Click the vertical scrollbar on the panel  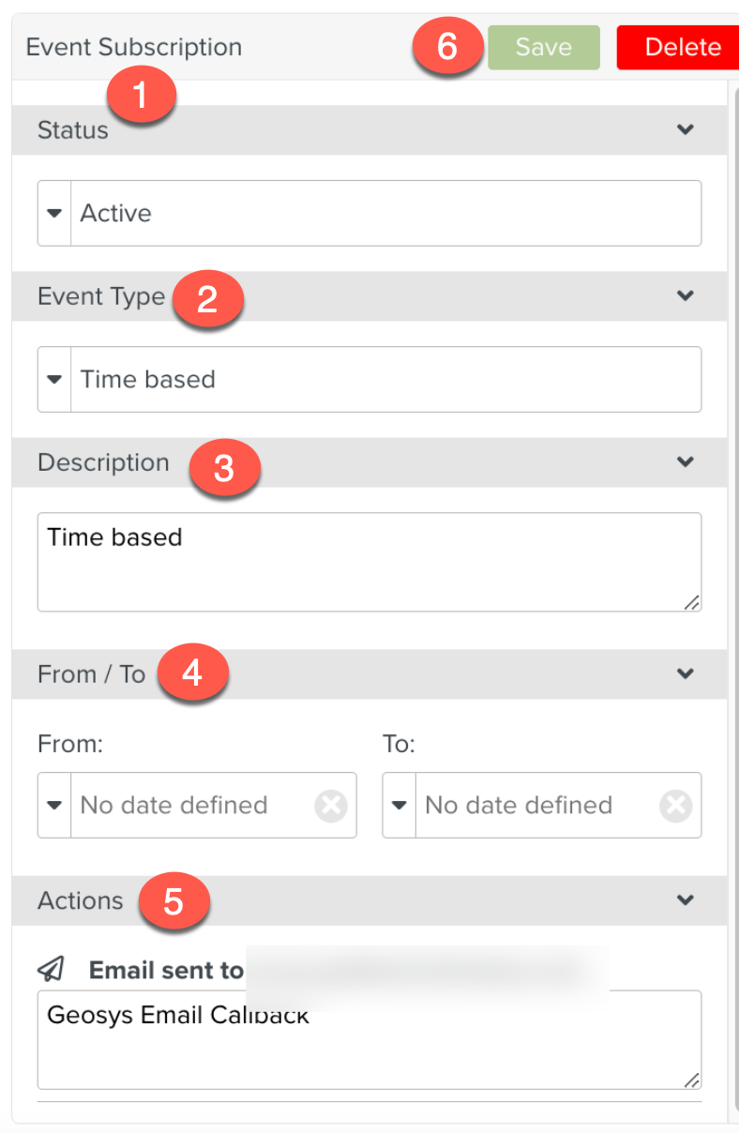(x=732, y=563)
